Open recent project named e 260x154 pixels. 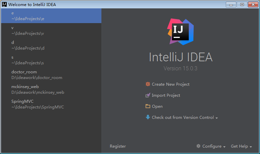pyautogui.click(x=51, y=16)
